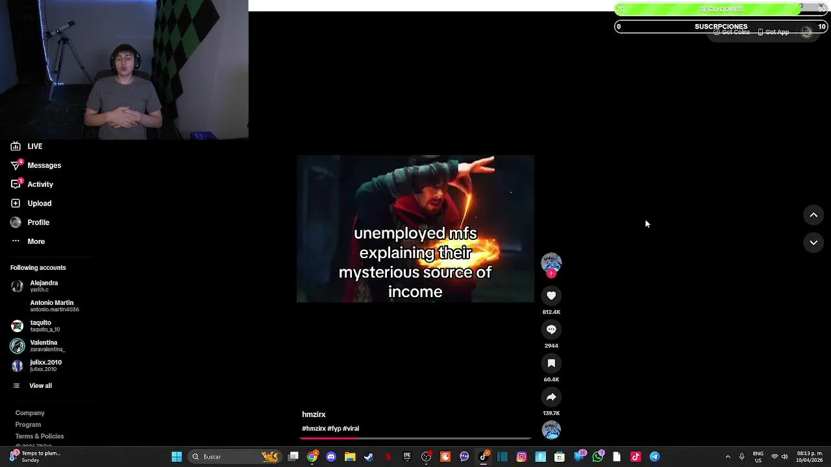The image size is (831, 467).
Task: Click the Profile avatar icon in sidebar
Action: (x=16, y=222)
